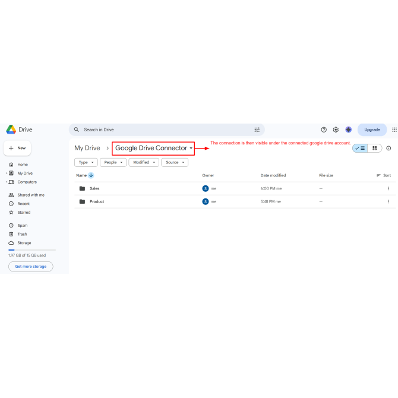The image size is (398, 398).
Task: Open more actions for Sales folder
Action: 388,188
